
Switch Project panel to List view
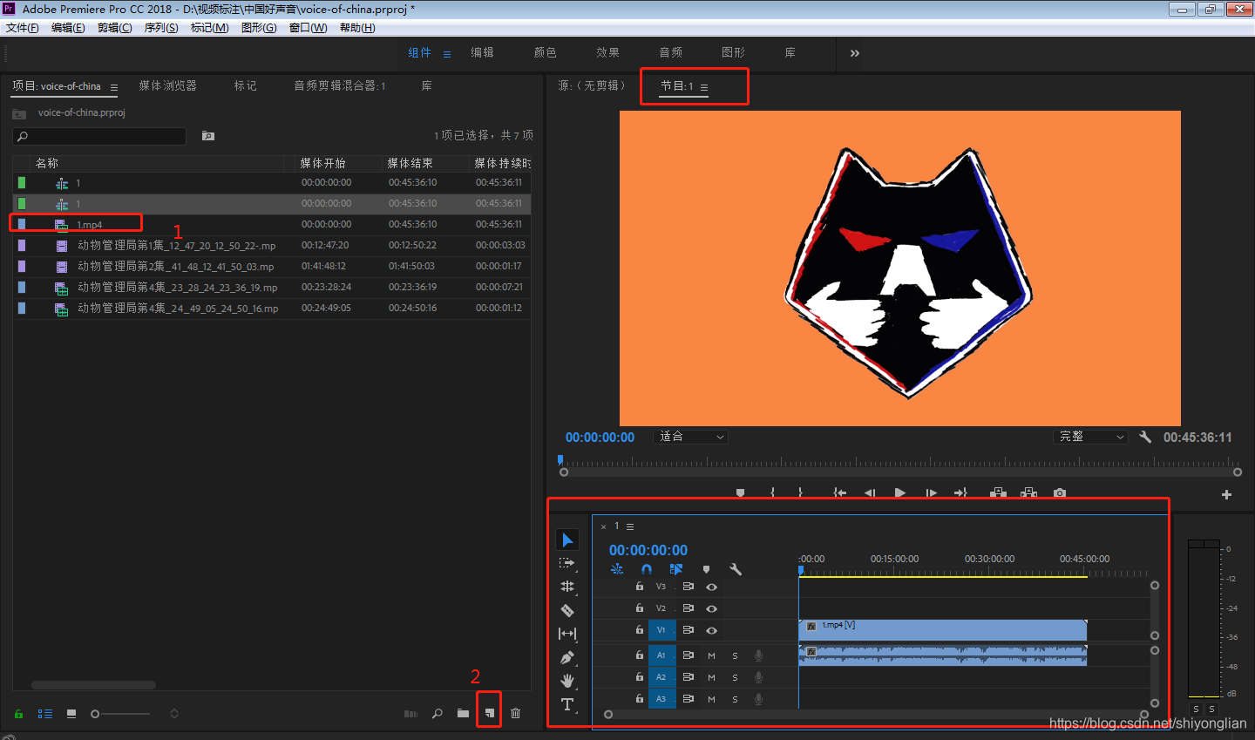click(44, 714)
